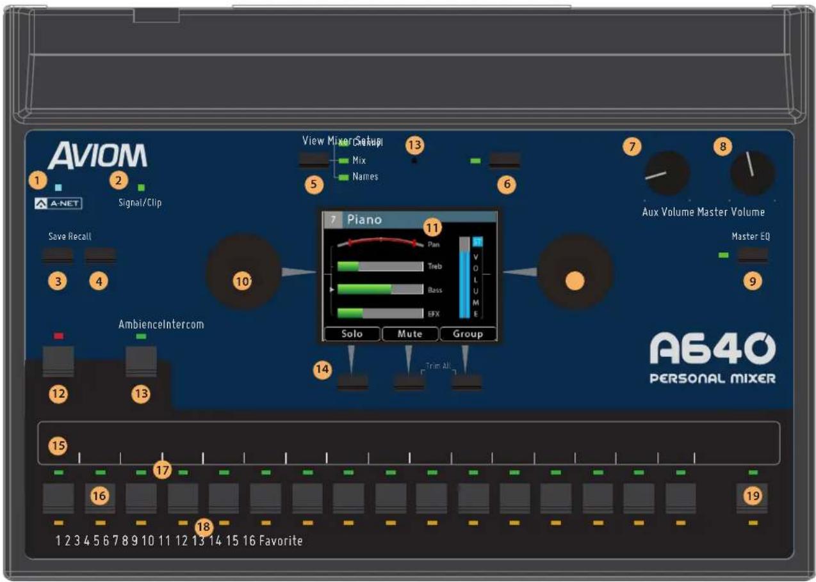Push the soft button below Mute
816x582 pixels.
(x=410, y=382)
